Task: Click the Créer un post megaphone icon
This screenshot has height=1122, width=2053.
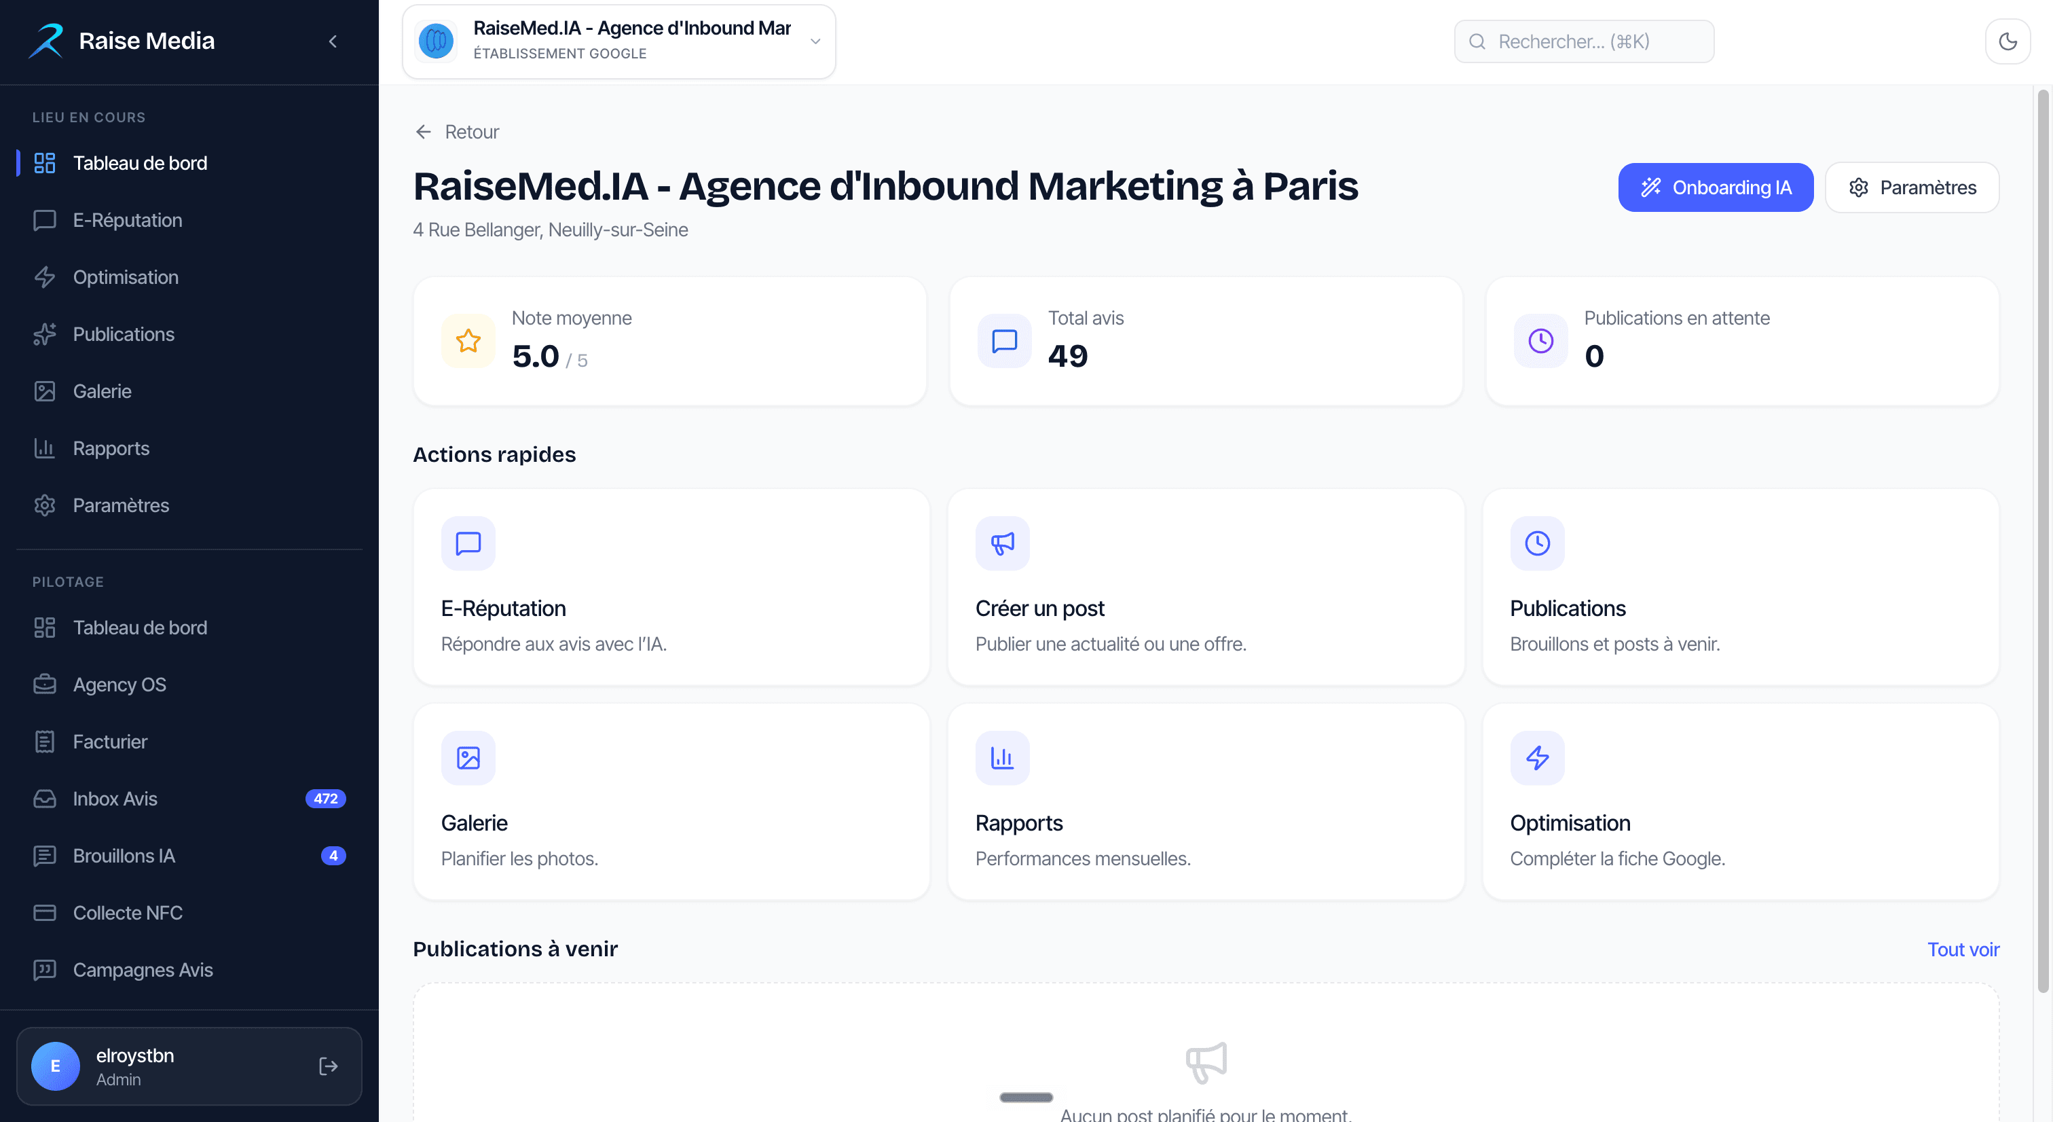Action: pyautogui.click(x=1003, y=543)
